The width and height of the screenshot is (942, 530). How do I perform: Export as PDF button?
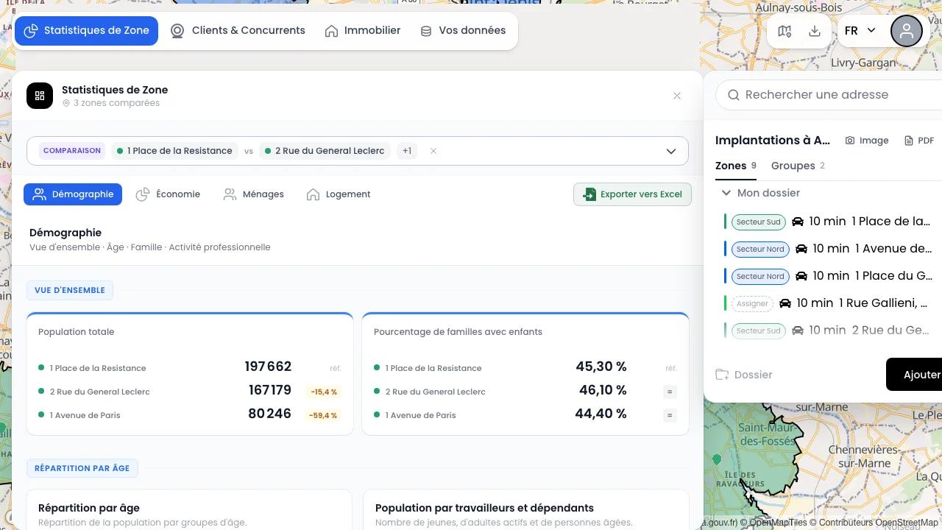pos(919,141)
